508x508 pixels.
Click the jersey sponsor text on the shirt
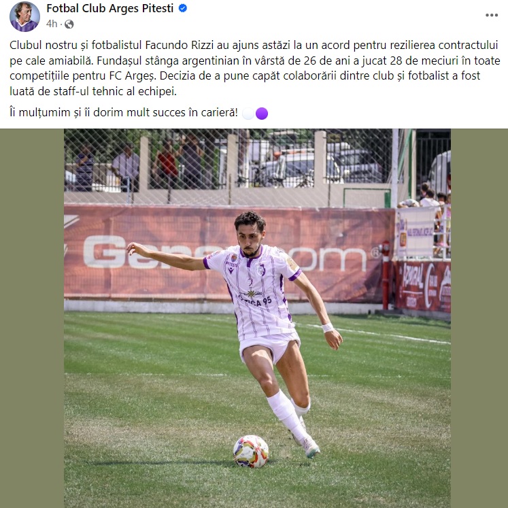pyautogui.click(x=256, y=299)
